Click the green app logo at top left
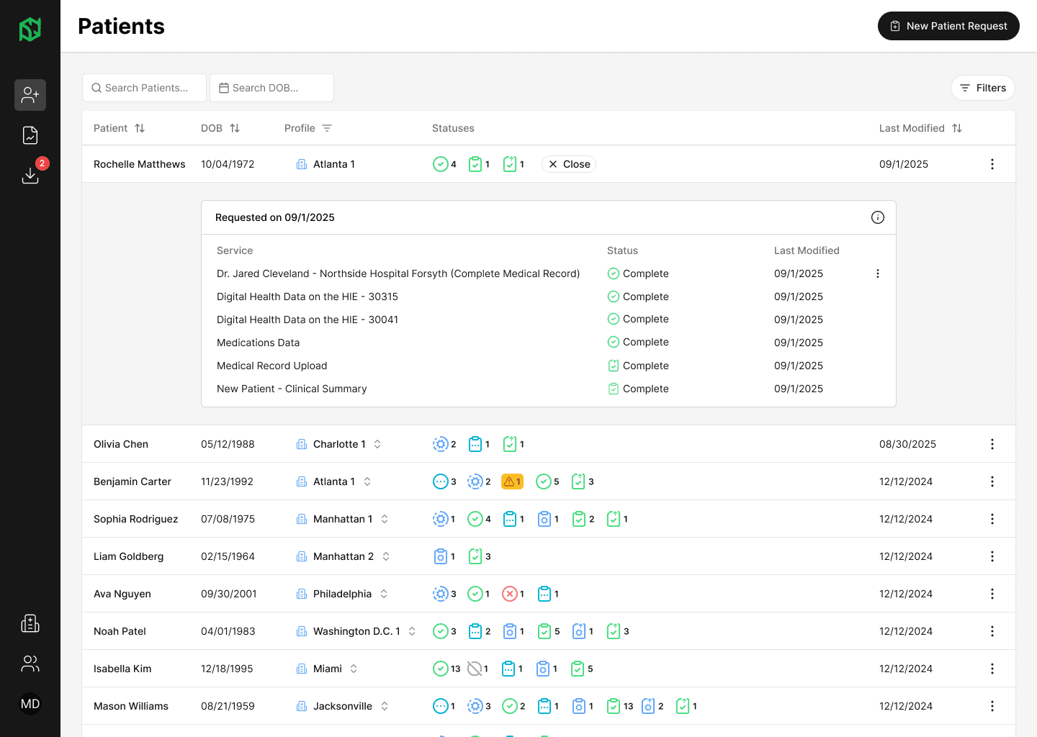 [x=30, y=29]
